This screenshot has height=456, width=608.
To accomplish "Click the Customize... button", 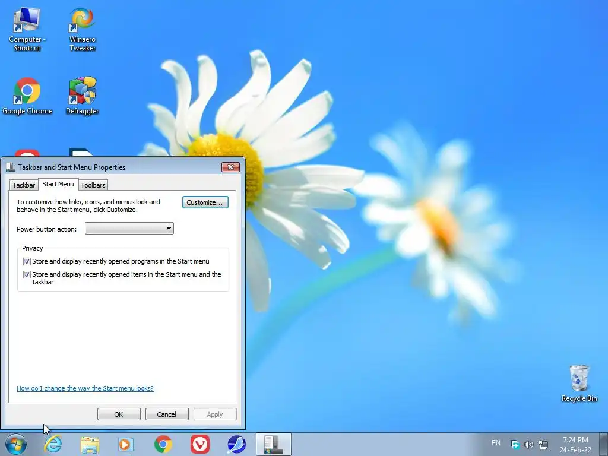I will 205,202.
